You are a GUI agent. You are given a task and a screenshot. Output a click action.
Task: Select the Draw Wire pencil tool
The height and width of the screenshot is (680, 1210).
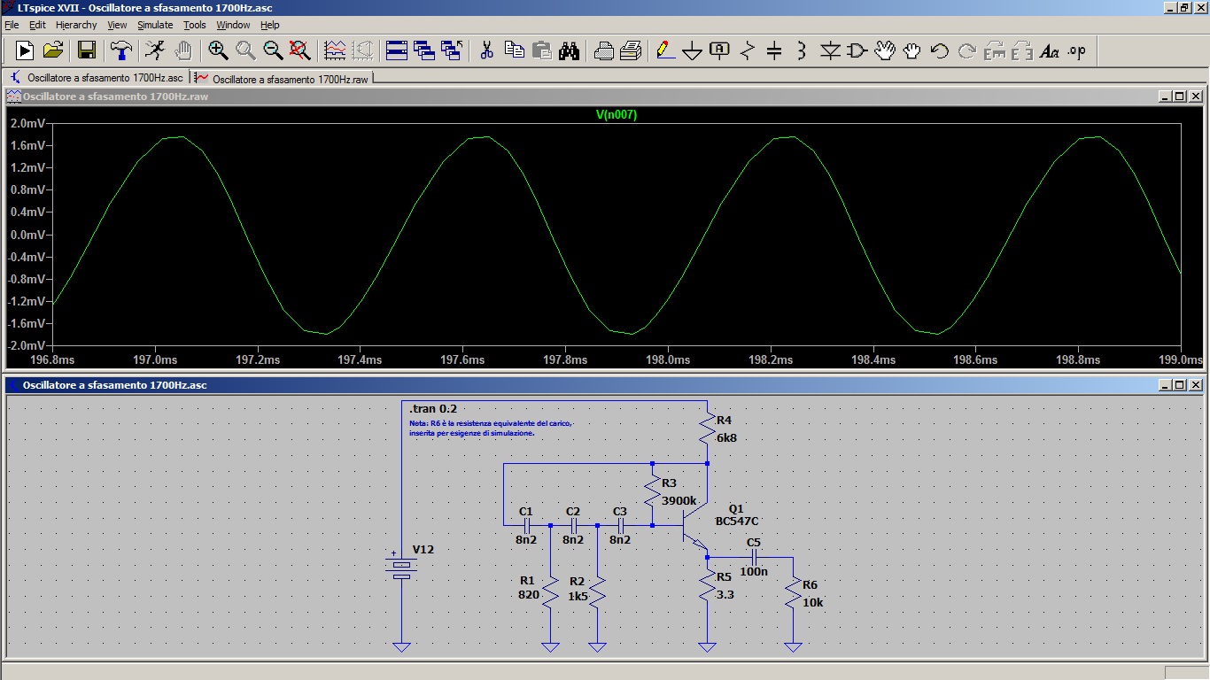click(665, 50)
